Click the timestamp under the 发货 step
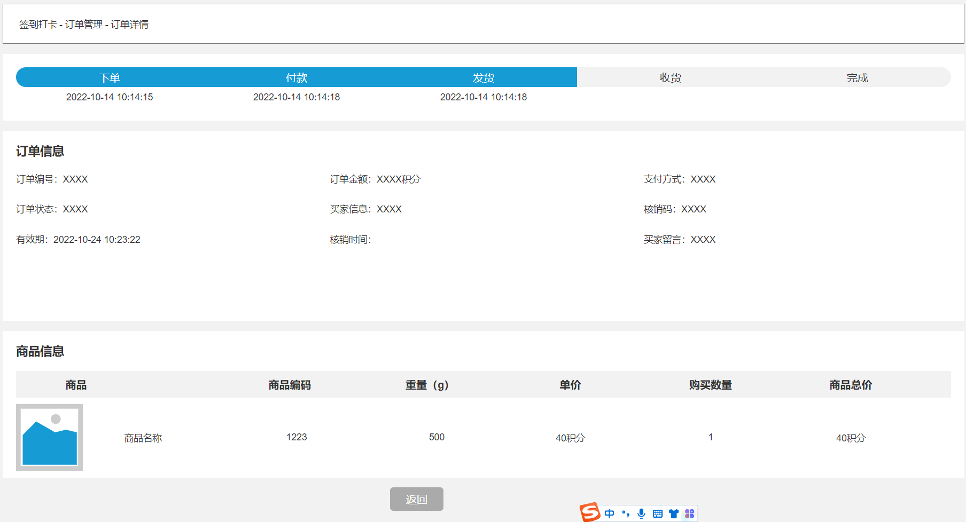The width and height of the screenshot is (966, 522). (x=484, y=97)
